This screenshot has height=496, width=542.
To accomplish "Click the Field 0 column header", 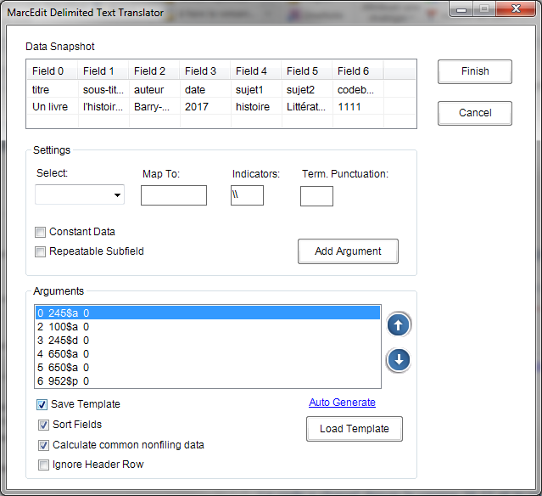I will 53,71.
